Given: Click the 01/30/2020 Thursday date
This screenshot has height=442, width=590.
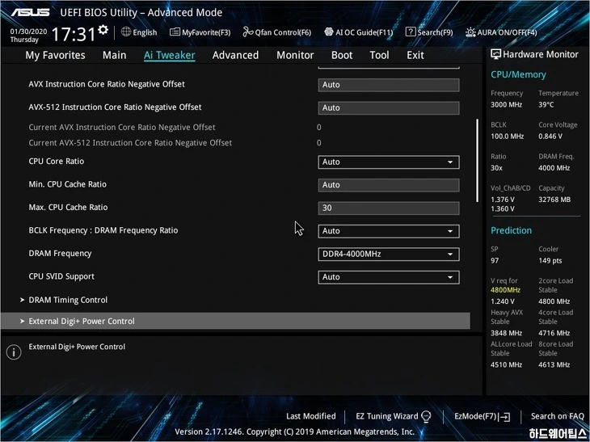Looking at the screenshot, I should coord(28,36).
